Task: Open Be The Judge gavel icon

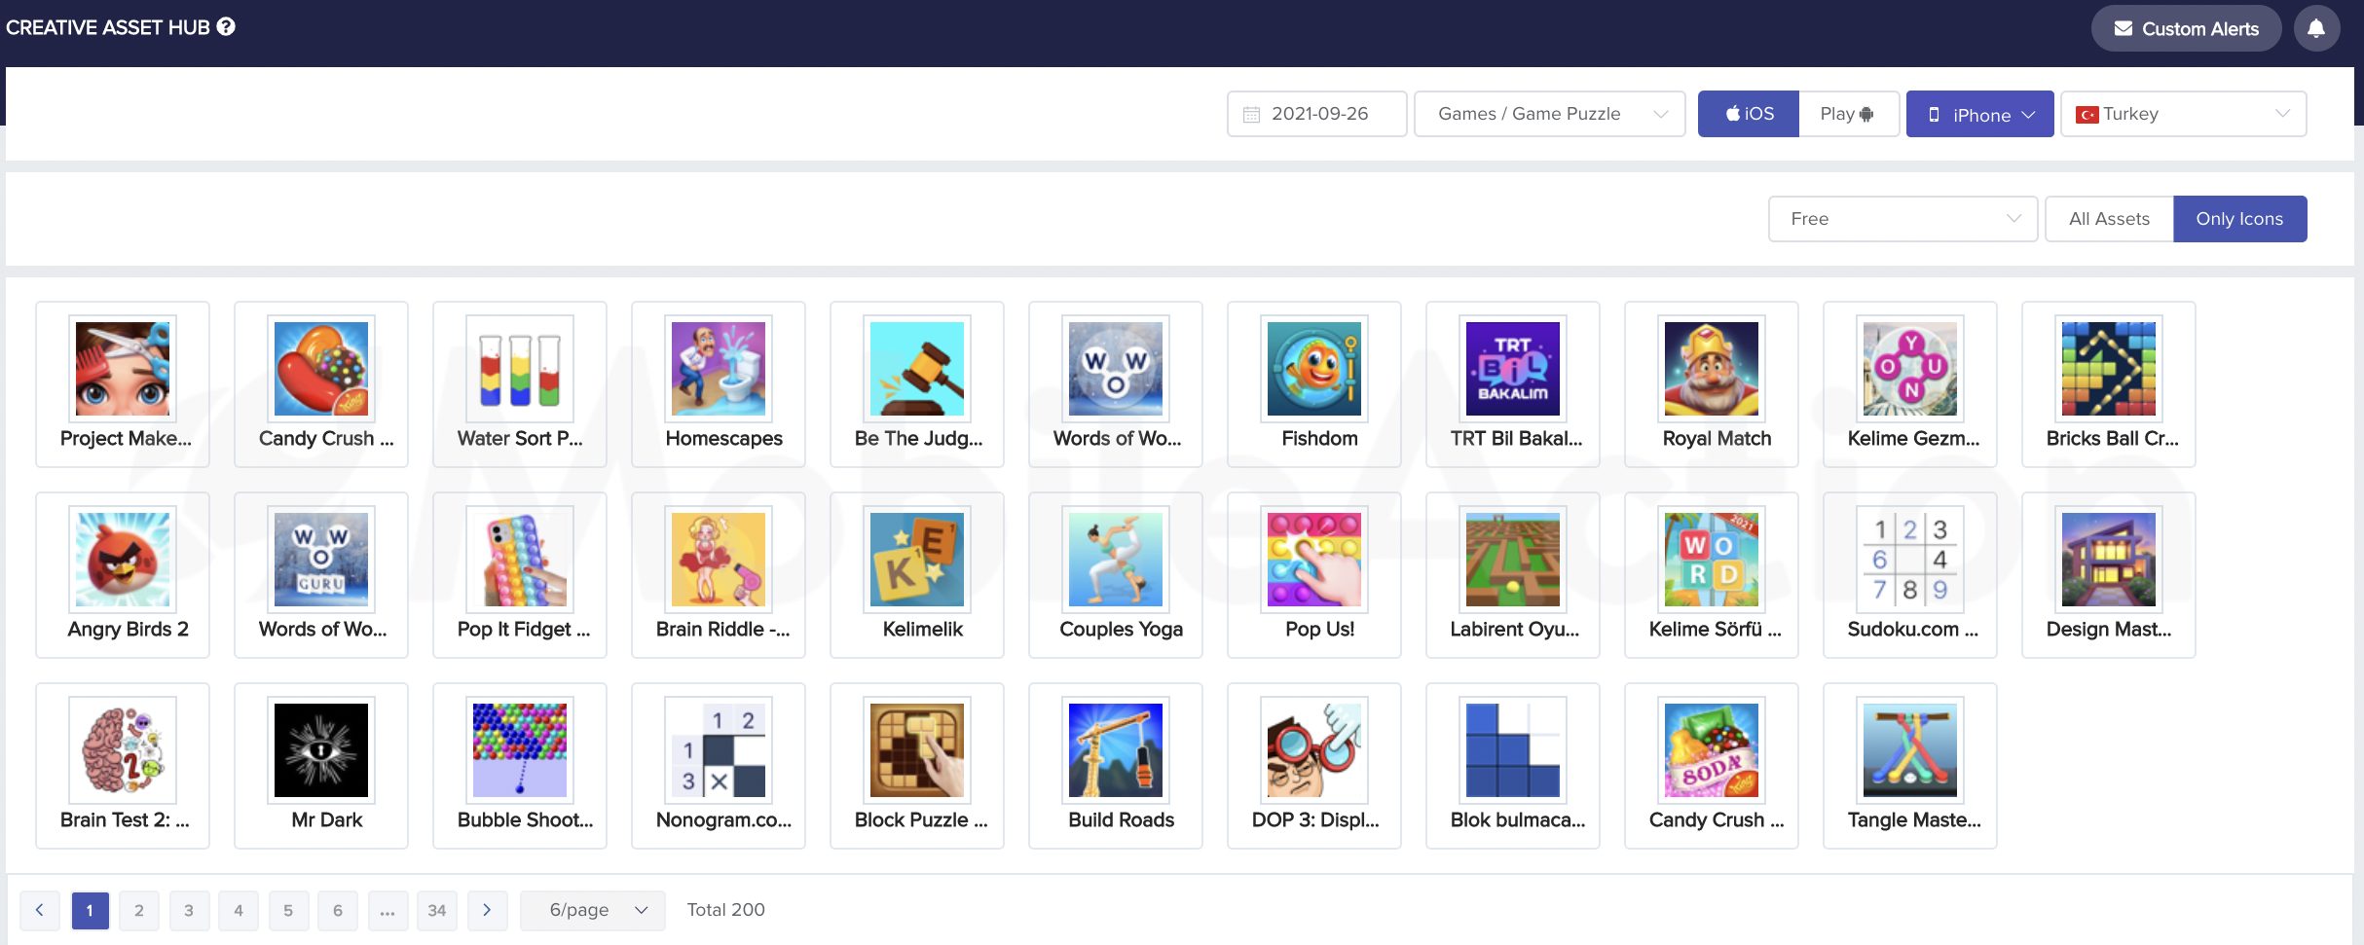Action: [x=917, y=369]
